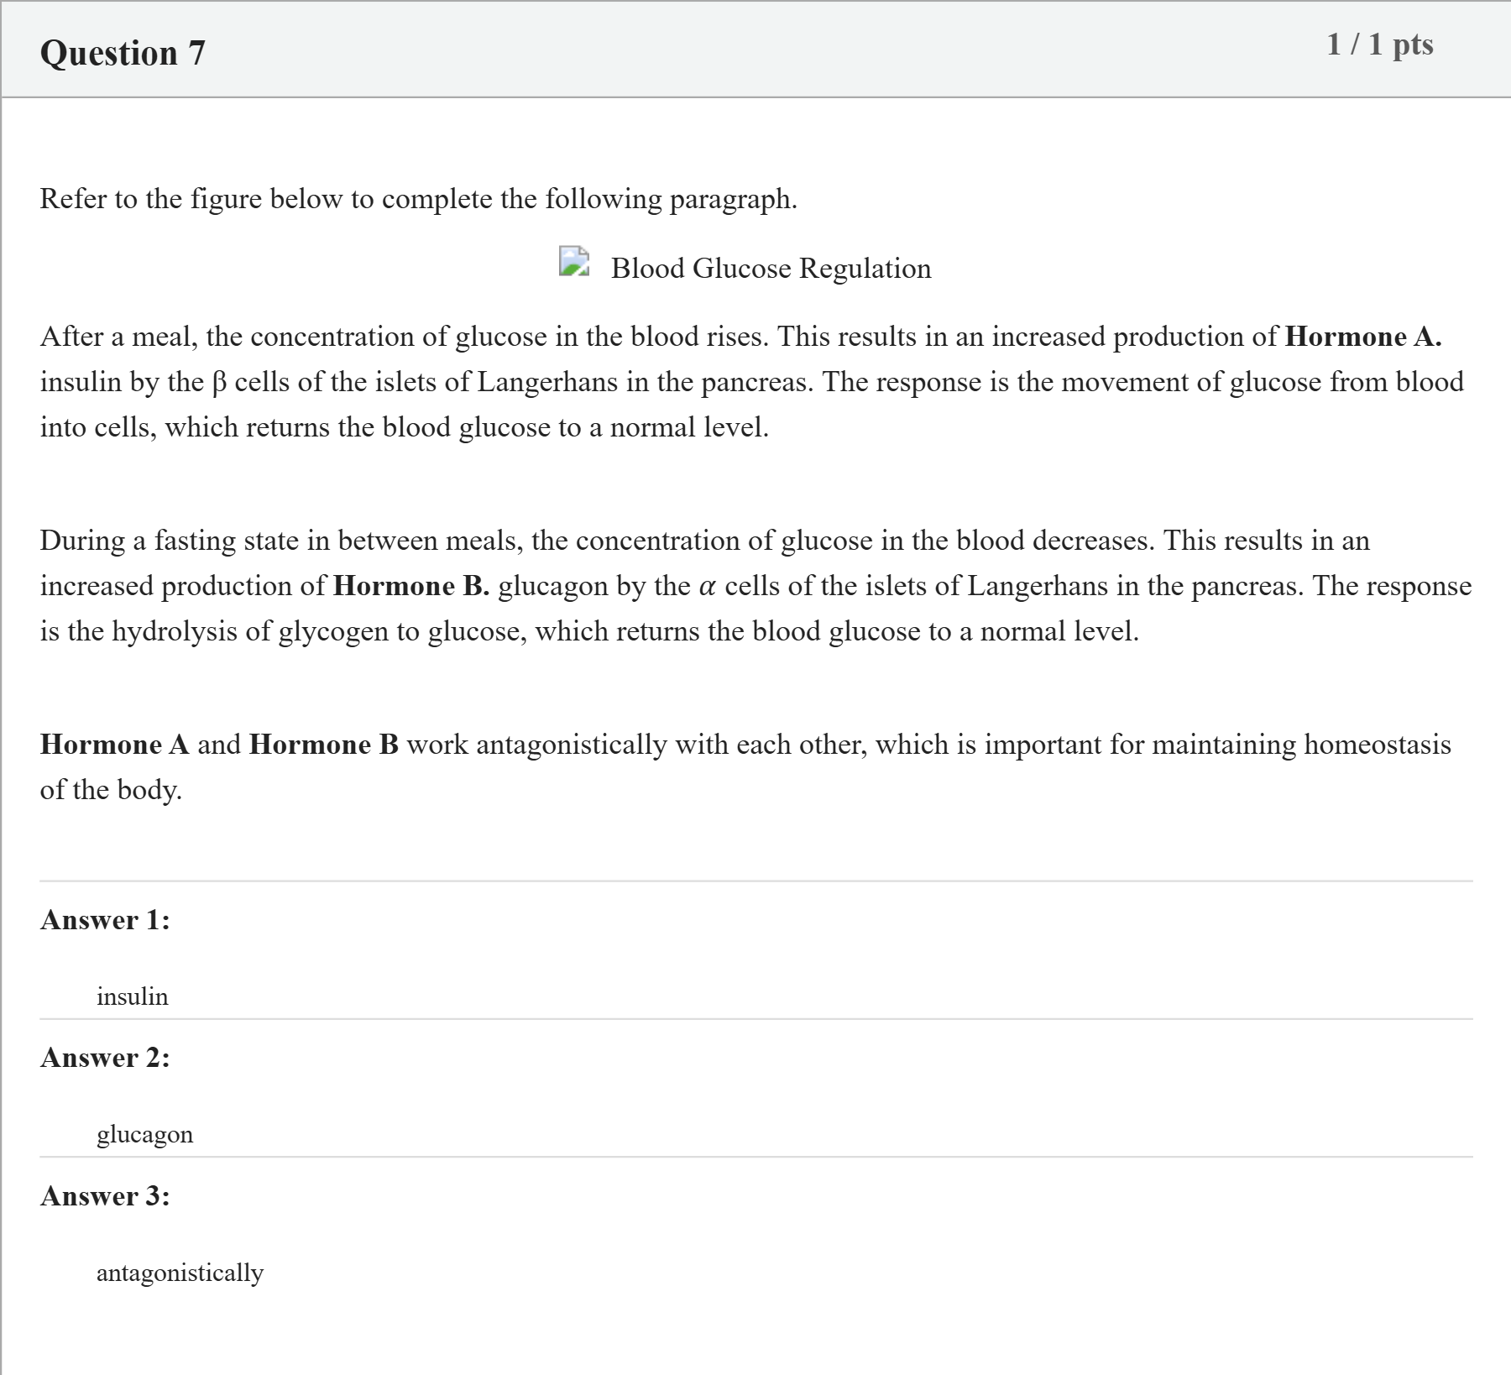Click Hormone B in the final paragraph

pos(324,745)
